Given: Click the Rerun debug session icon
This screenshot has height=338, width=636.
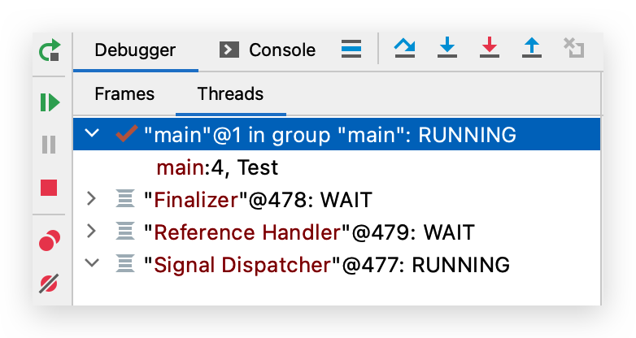Looking at the screenshot, I should pos(50,51).
